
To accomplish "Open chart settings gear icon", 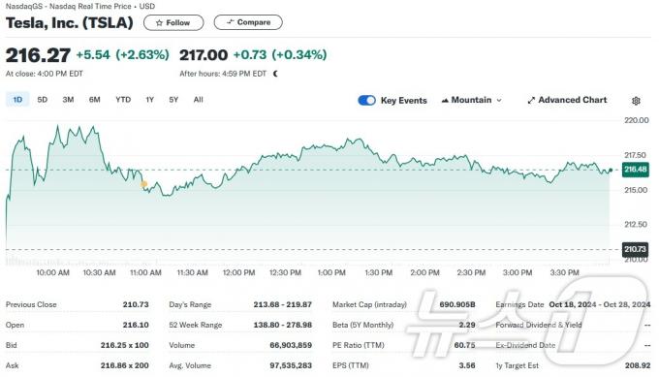I will 636,101.
